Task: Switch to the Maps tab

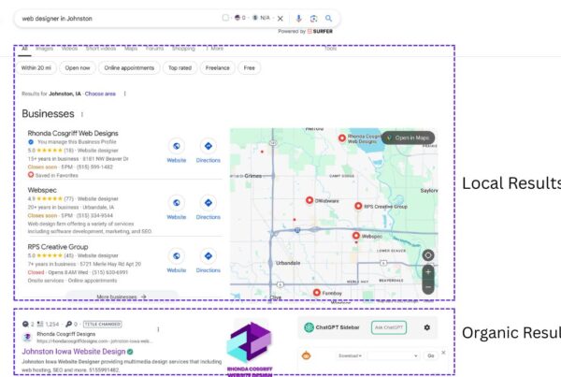Action: point(130,48)
